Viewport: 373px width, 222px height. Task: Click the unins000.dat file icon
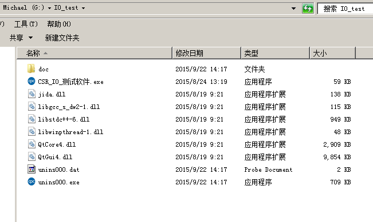(32, 169)
